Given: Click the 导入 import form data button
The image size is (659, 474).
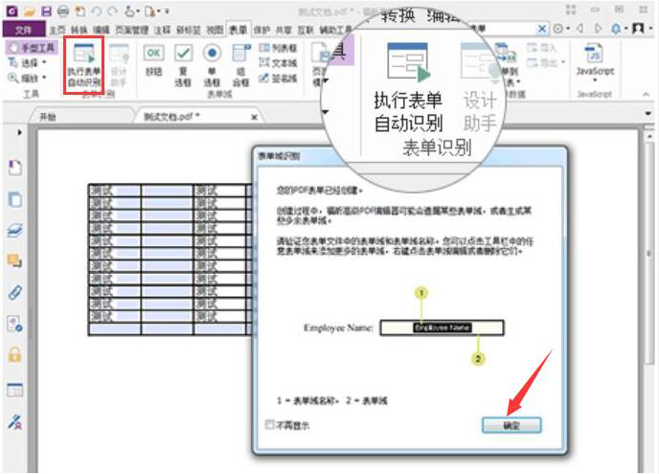Looking at the screenshot, I should coord(542,48).
